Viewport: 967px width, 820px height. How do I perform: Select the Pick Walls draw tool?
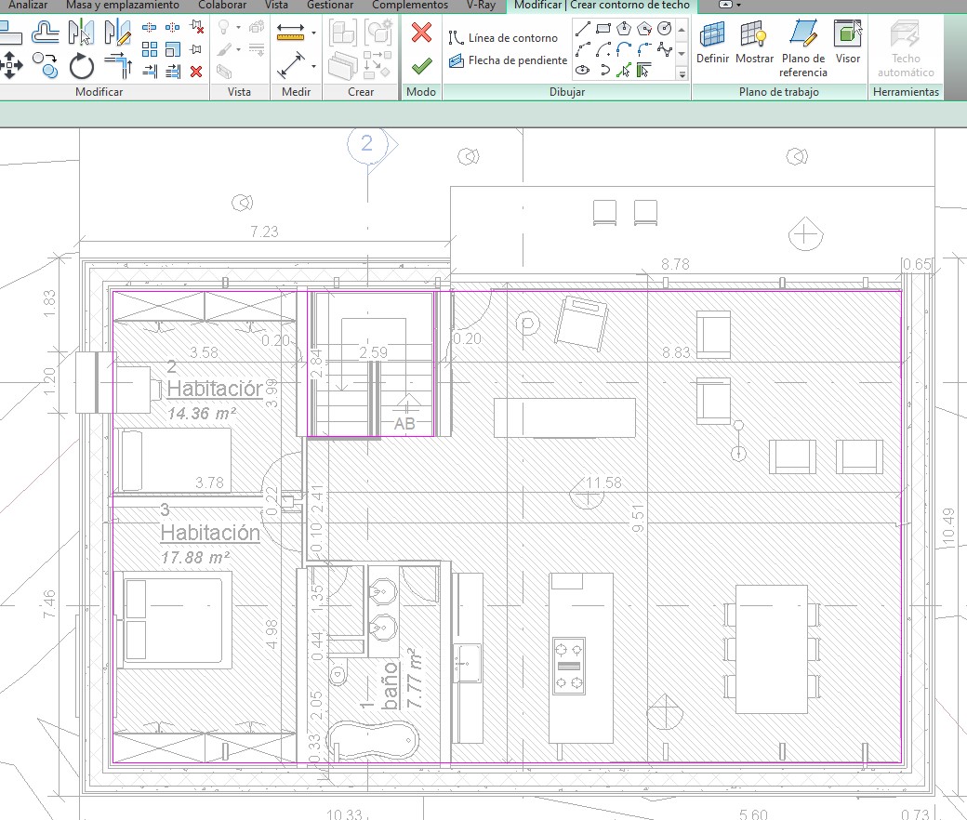[644, 70]
